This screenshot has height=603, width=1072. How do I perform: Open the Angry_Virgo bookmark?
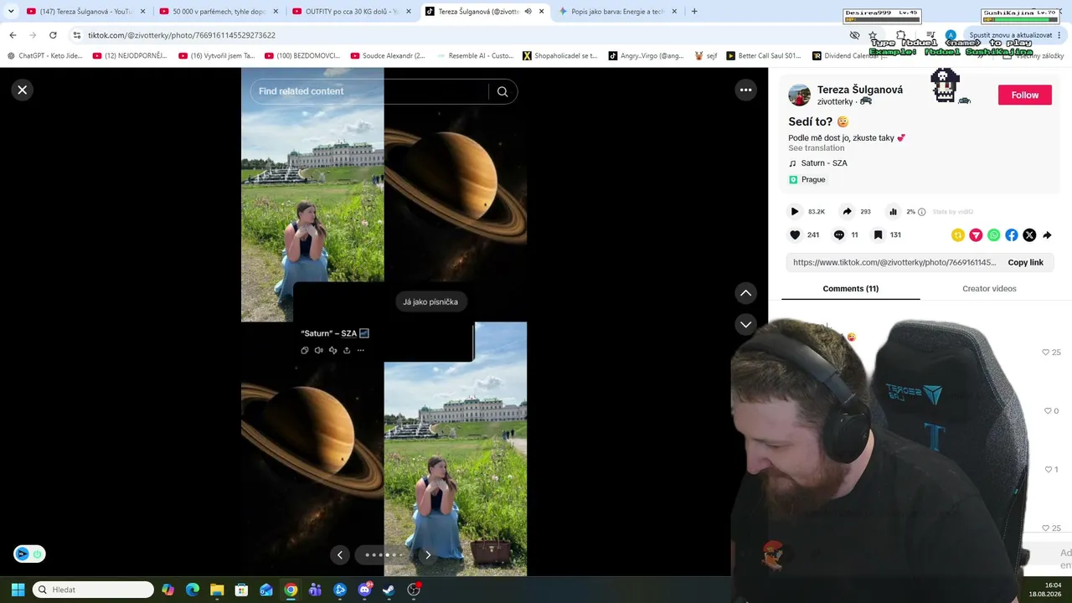646,56
